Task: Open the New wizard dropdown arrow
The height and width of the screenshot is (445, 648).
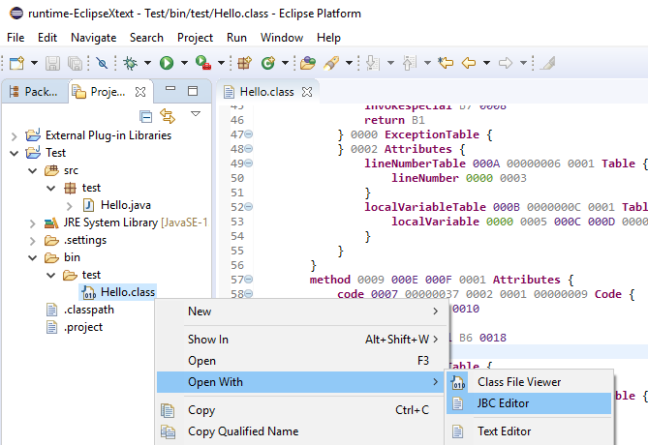Action: tap(34, 63)
